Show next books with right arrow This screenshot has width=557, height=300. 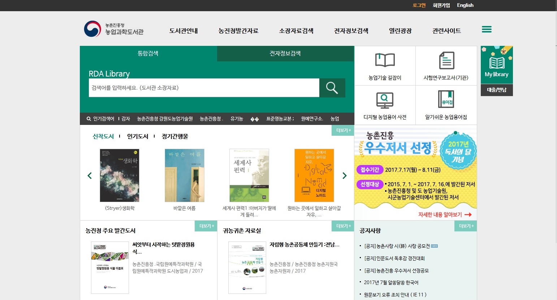pyautogui.click(x=344, y=175)
